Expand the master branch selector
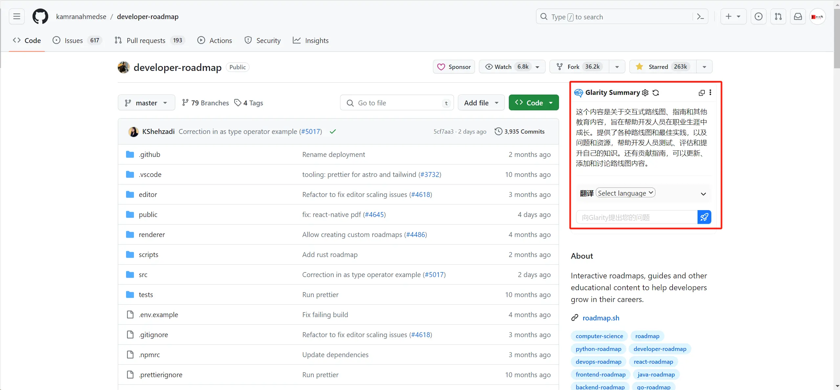 (146, 102)
